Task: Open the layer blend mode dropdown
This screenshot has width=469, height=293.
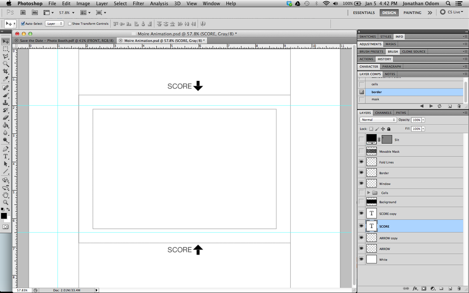Action: (378, 120)
